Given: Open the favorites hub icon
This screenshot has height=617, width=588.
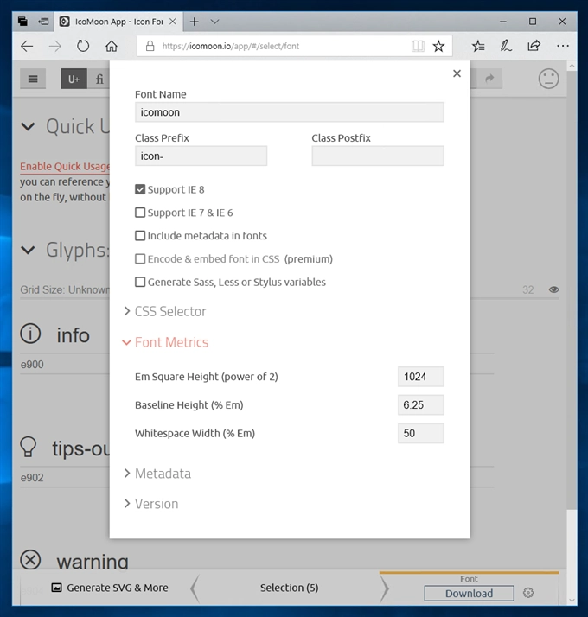Looking at the screenshot, I should 478,46.
